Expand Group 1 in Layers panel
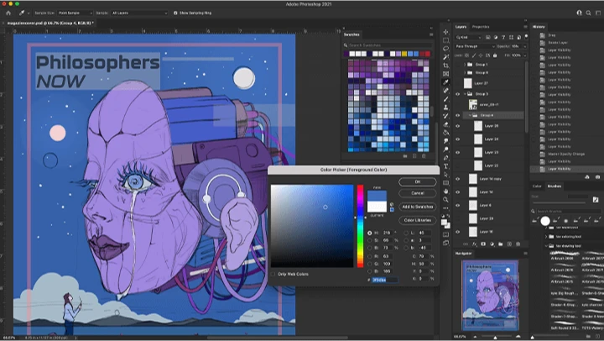Screen dimensions: 604x341 pos(465,65)
